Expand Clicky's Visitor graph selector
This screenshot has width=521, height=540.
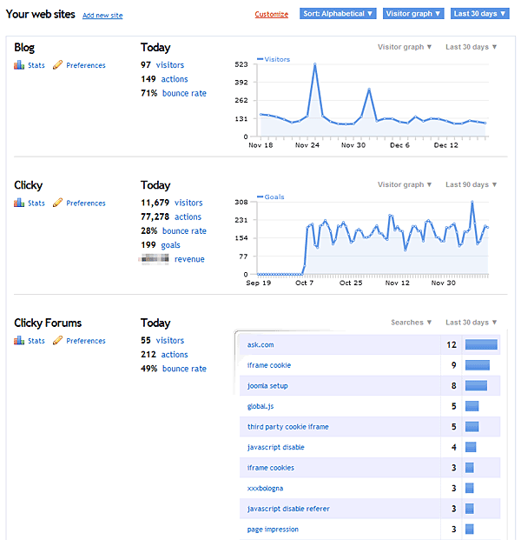405,184
